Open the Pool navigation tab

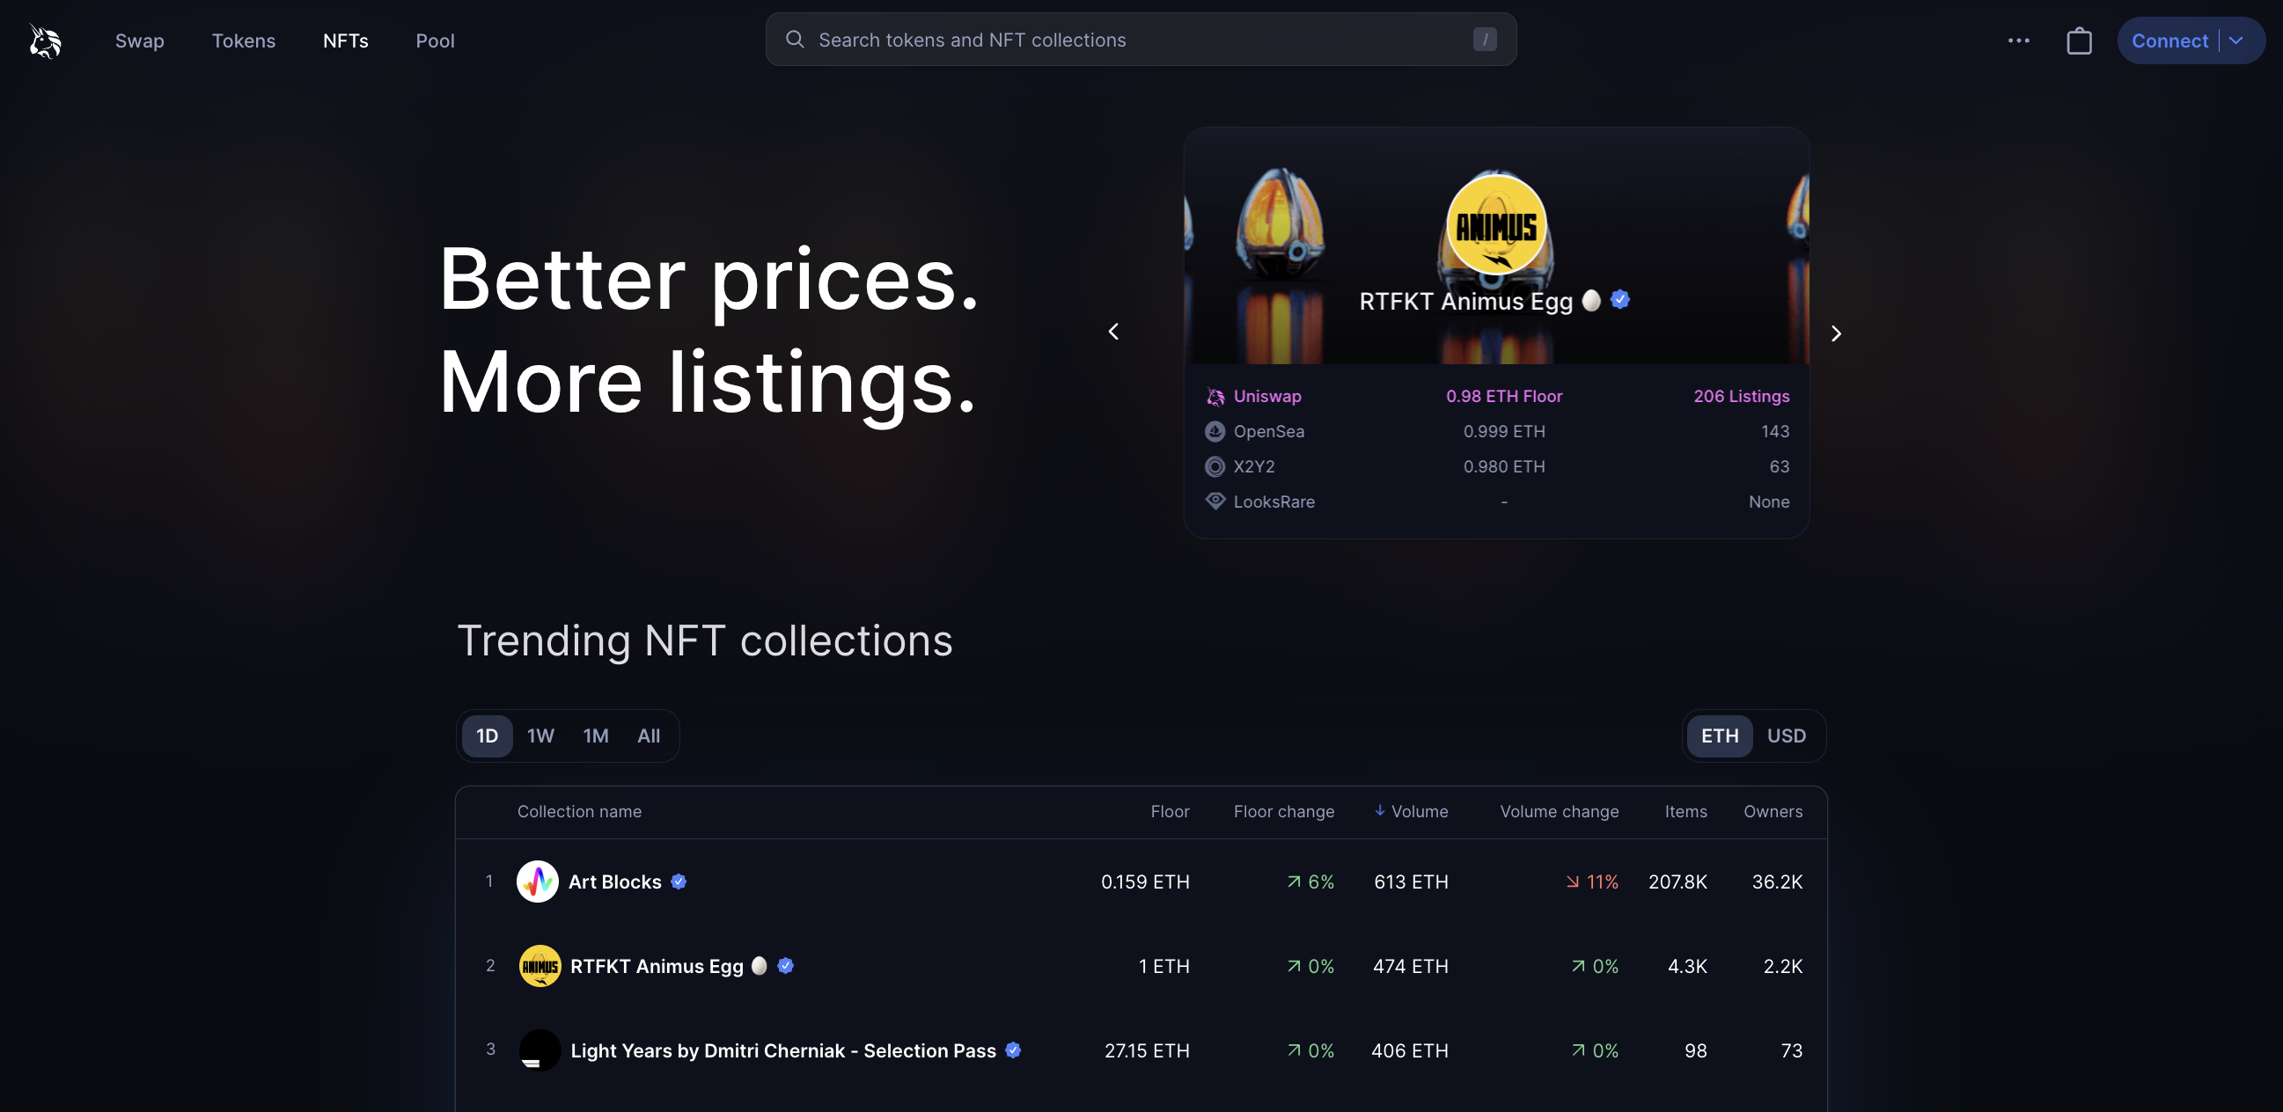434,40
